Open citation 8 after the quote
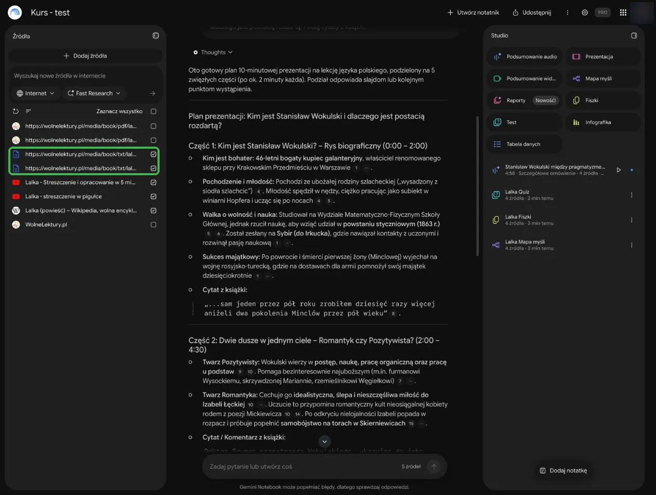Viewport: 656px width, 495px height. pos(393,314)
